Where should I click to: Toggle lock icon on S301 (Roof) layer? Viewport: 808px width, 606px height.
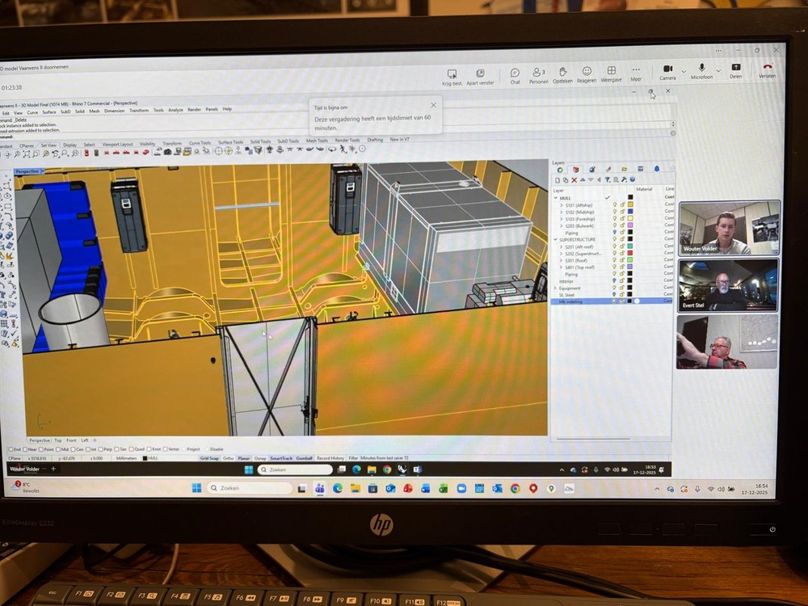(622, 260)
